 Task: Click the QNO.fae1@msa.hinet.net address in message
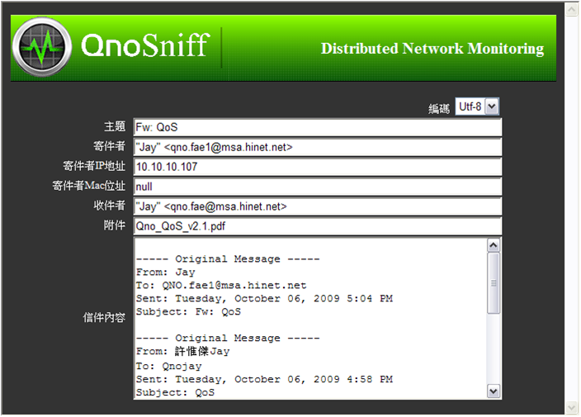pyautogui.click(x=234, y=286)
